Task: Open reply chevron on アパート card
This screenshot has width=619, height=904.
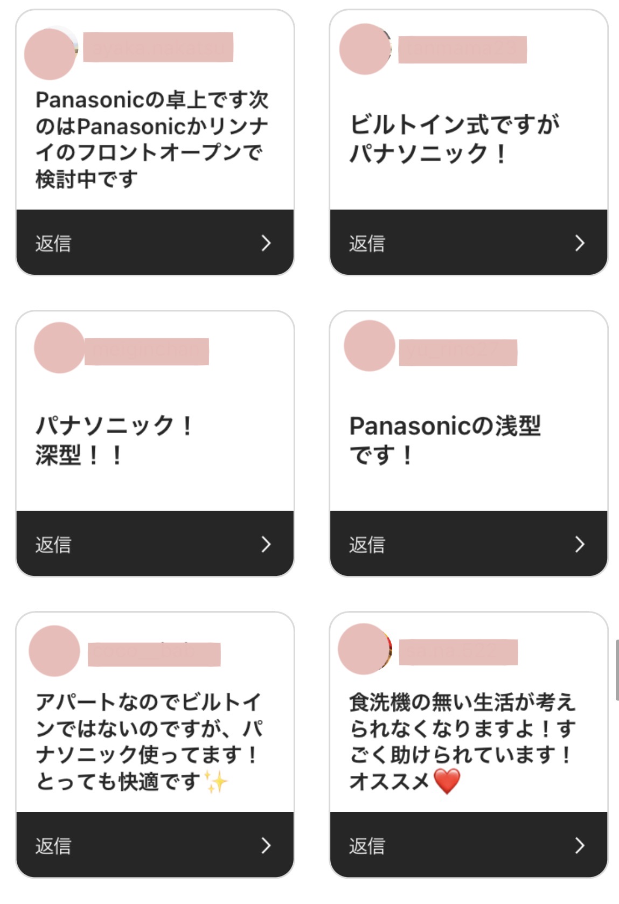Action: pyautogui.click(x=266, y=845)
